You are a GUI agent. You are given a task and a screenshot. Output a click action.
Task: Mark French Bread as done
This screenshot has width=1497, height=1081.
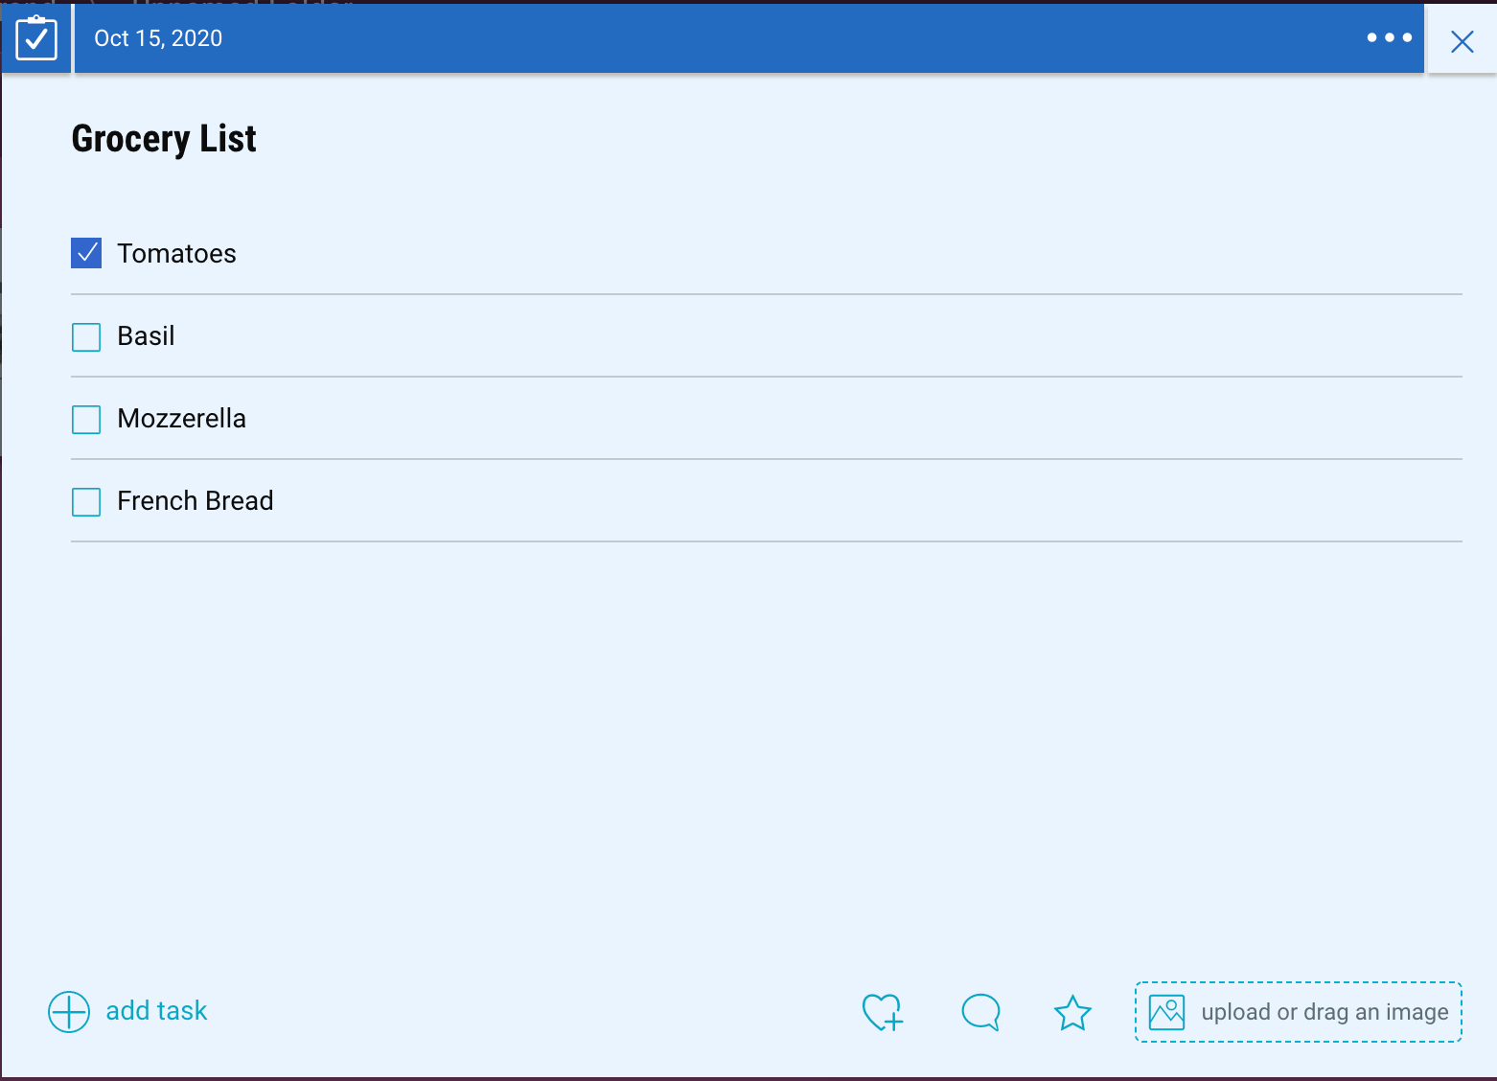pos(86,501)
